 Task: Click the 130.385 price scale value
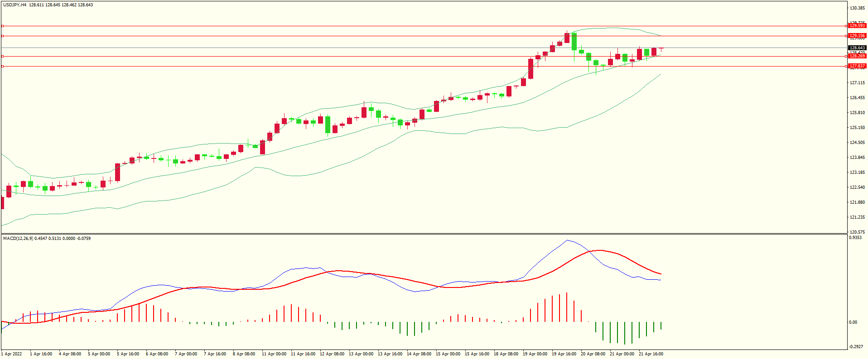[858, 8]
